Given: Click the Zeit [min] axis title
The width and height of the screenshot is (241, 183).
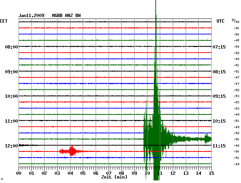Looking at the screenshot, I should (x=114, y=177).
